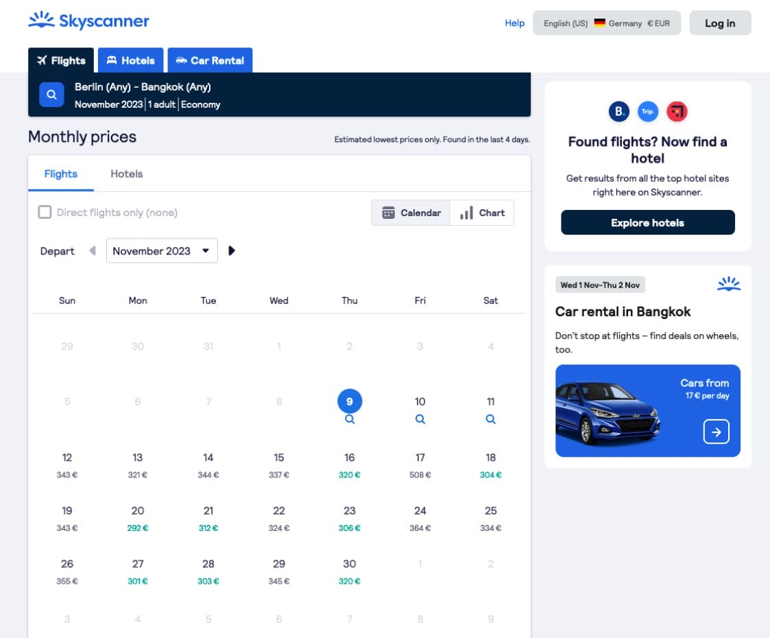The image size is (770, 638).
Task: Select November 20 with 292 € price
Action: tap(138, 518)
